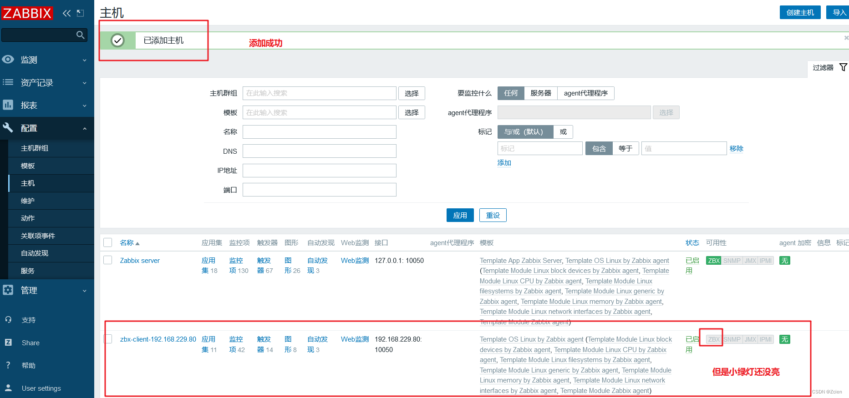Click the Z icon for Share
Viewport: 849px width, 398px height.
coord(8,343)
